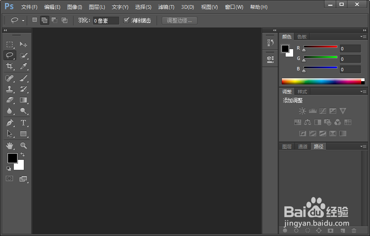Open the 帮助(H) menu
The height and width of the screenshot is (236, 370).
[258, 7]
